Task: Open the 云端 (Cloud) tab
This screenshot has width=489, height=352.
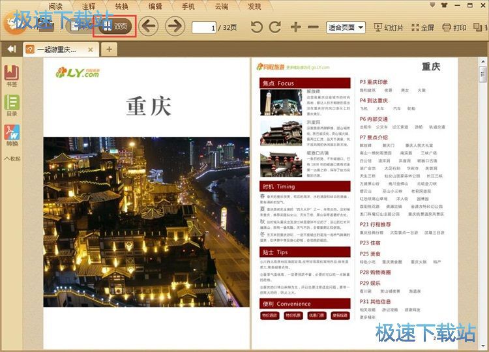Action: click(222, 7)
